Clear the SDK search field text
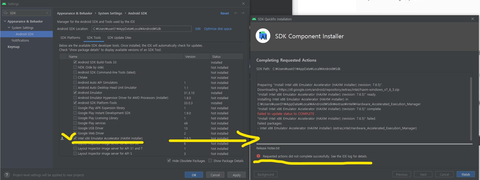480x180 pixels. pyautogui.click(x=47, y=13)
